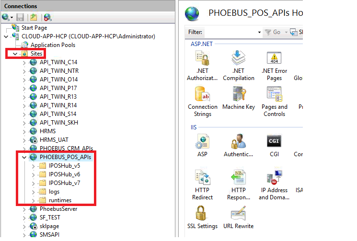Collapse the PHOEBUS_POS_APIs site node

(25, 157)
